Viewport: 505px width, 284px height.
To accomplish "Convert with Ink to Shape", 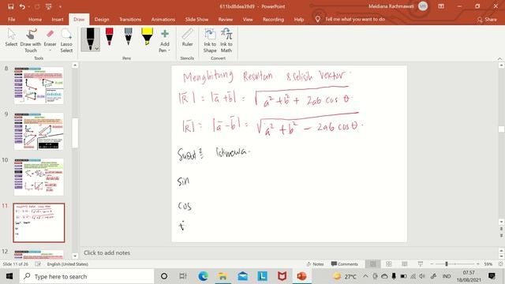I will pyautogui.click(x=210, y=40).
